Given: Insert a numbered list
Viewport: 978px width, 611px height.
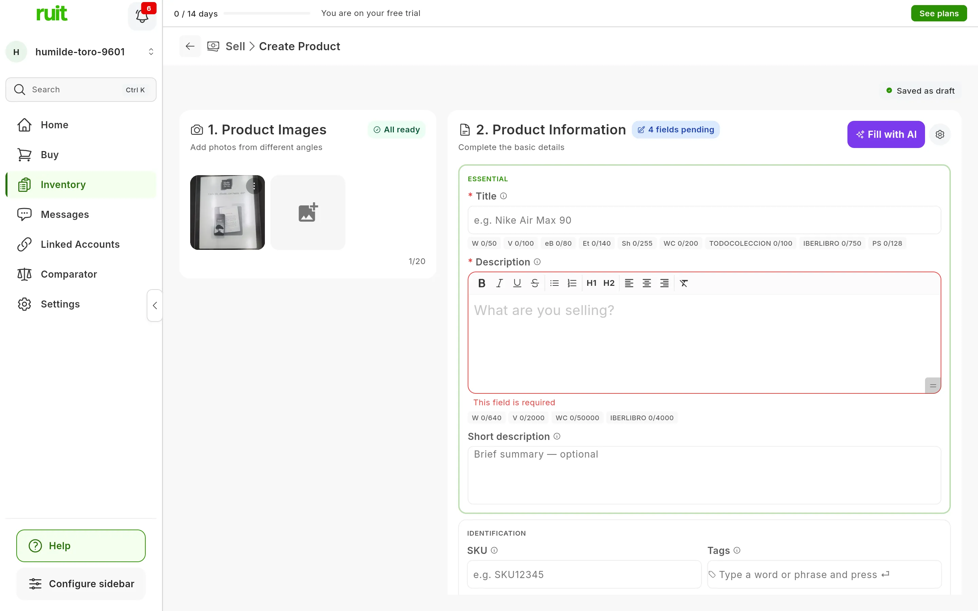Looking at the screenshot, I should [572, 283].
